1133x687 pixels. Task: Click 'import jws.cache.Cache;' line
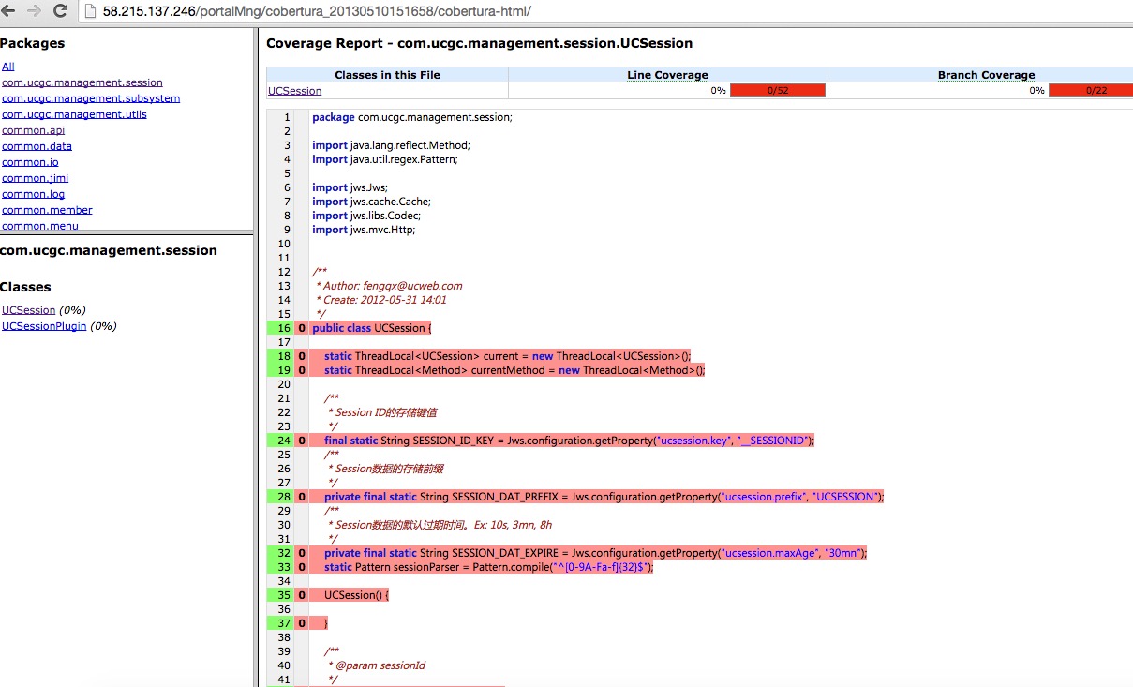[371, 202]
